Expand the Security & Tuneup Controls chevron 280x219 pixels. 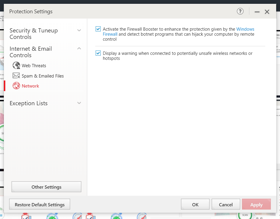(x=79, y=30)
